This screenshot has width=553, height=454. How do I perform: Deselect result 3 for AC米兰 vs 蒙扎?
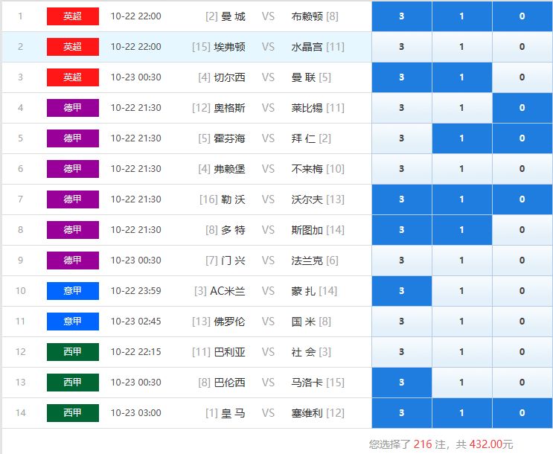tap(402, 291)
